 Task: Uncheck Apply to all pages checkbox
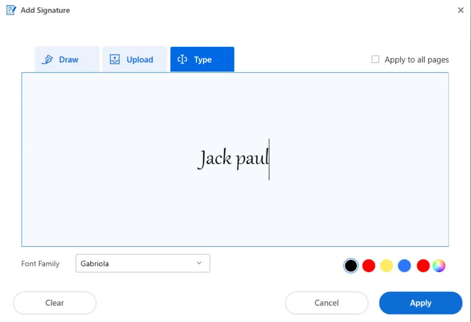point(375,59)
